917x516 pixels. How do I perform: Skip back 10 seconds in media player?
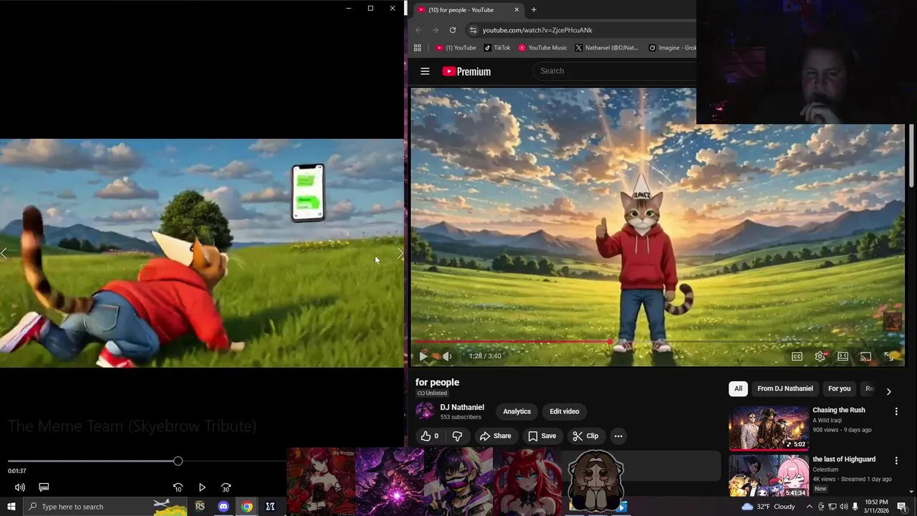pos(178,487)
